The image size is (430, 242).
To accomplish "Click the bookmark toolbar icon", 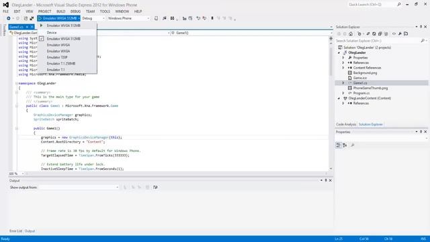I will tap(212, 18).
